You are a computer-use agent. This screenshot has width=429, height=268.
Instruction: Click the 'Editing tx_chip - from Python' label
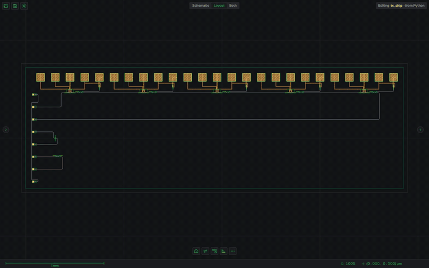(401, 6)
